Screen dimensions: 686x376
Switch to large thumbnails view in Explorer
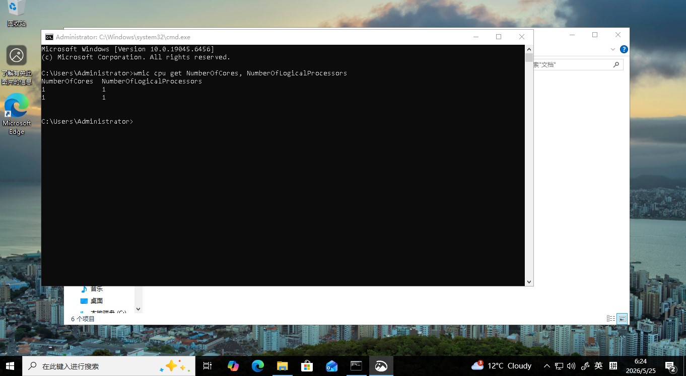(x=623, y=319)
